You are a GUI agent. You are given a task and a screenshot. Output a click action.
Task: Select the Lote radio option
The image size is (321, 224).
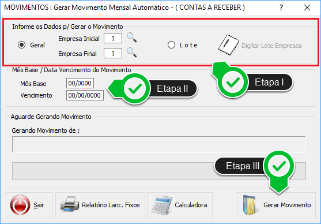[171, 45]
